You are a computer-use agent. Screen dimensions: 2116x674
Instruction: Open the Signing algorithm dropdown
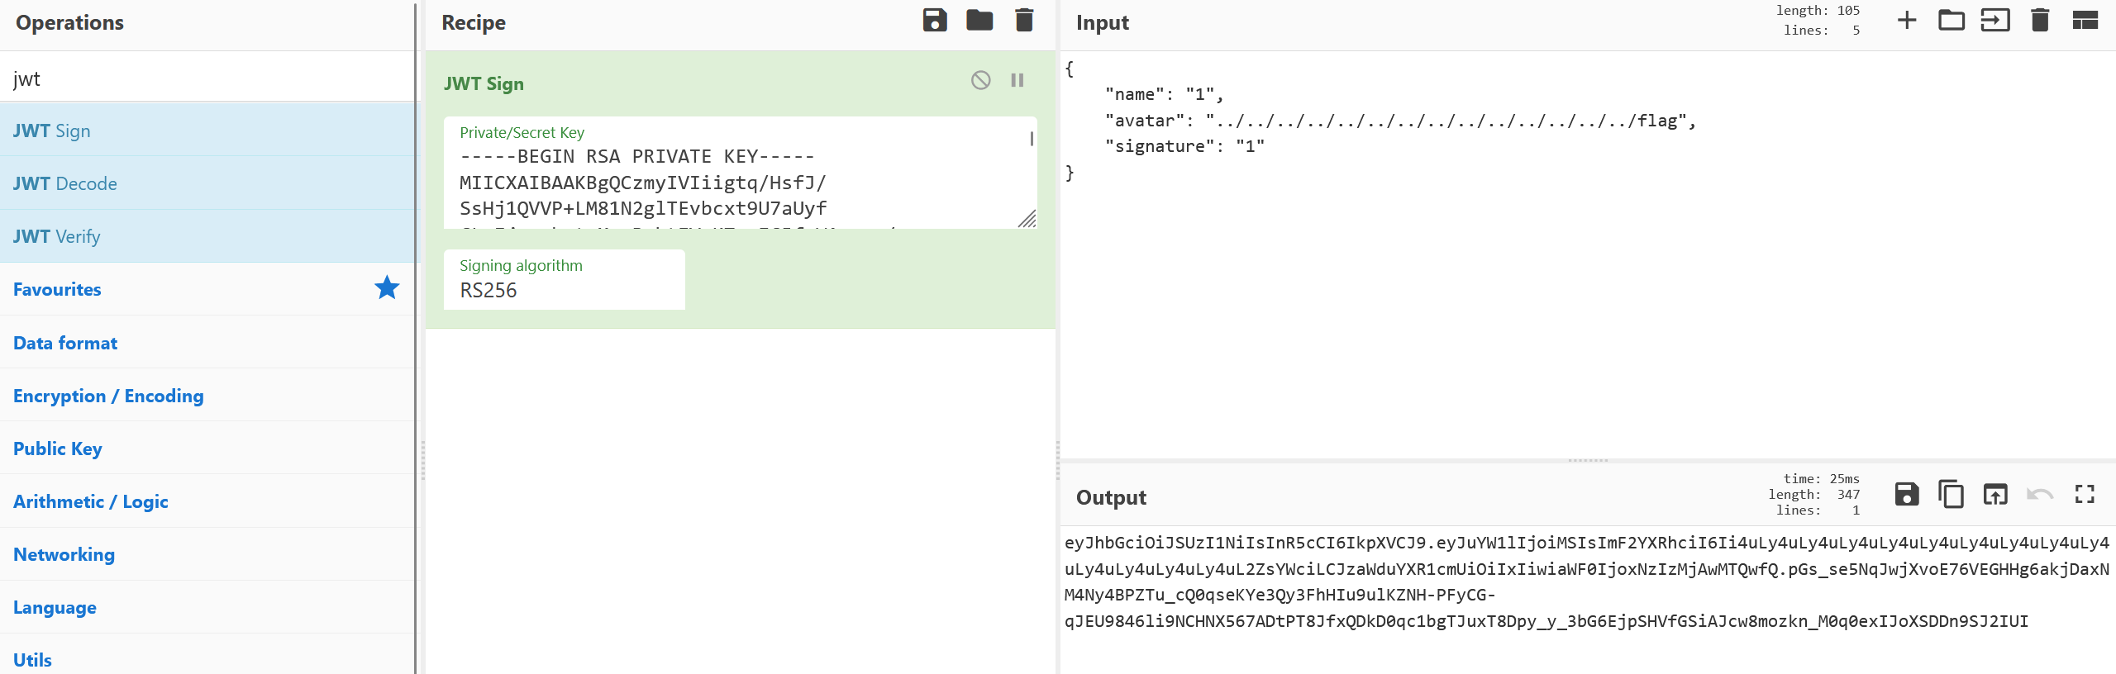tap(565, 280)
